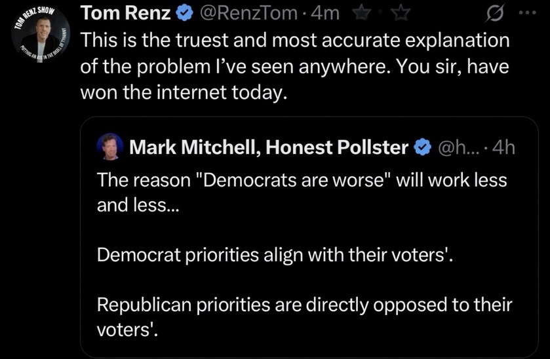Click the 'and less...' text line
550x359 pixels.
(138, 205)
